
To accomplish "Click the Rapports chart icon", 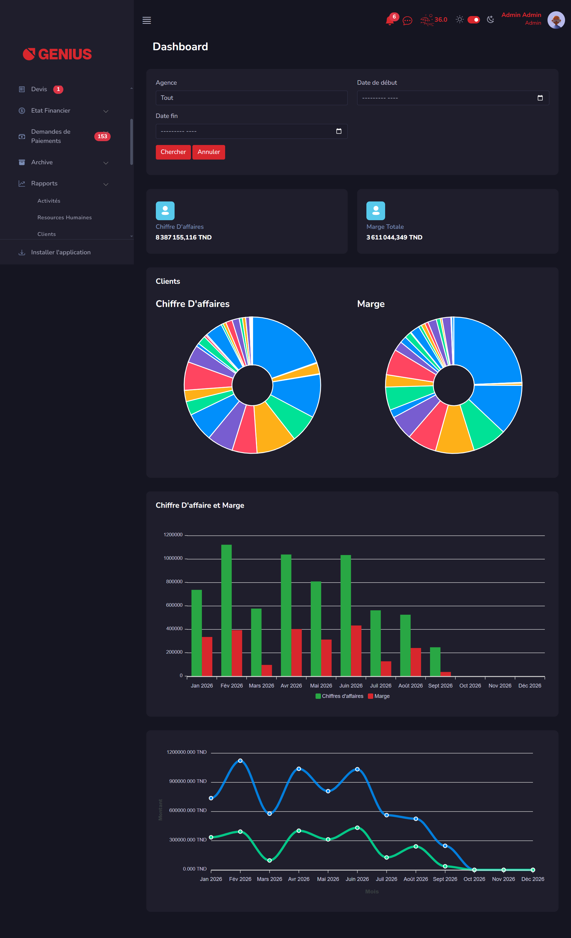I will point(22,184).
